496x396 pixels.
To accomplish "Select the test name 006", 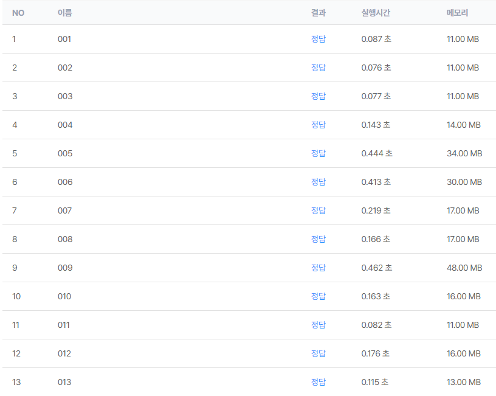I will (x=65, y=182).
